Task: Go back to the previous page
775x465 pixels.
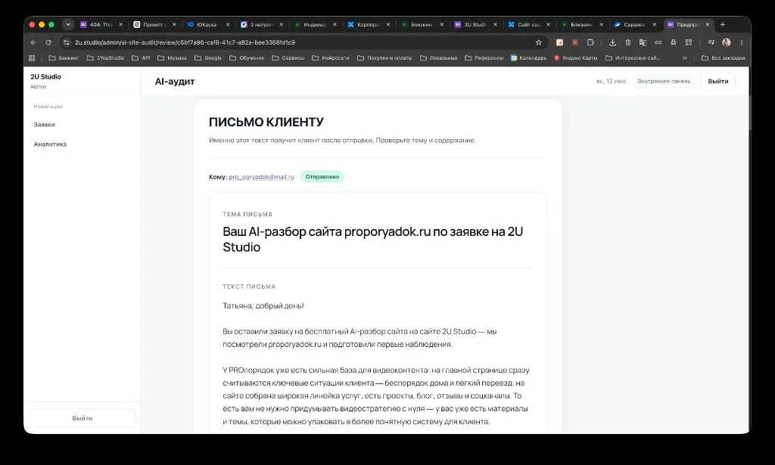Action: coord(33,42)
